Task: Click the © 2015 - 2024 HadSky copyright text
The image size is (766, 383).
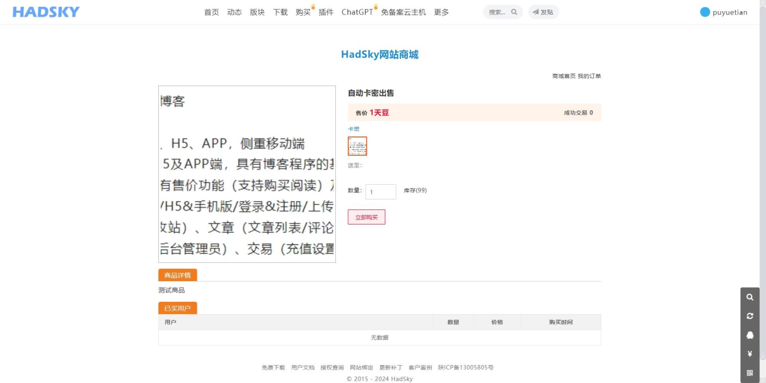Action: 380,379
